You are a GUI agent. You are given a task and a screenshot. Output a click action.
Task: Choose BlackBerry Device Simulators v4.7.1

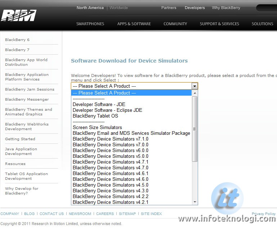pos(131,162)
